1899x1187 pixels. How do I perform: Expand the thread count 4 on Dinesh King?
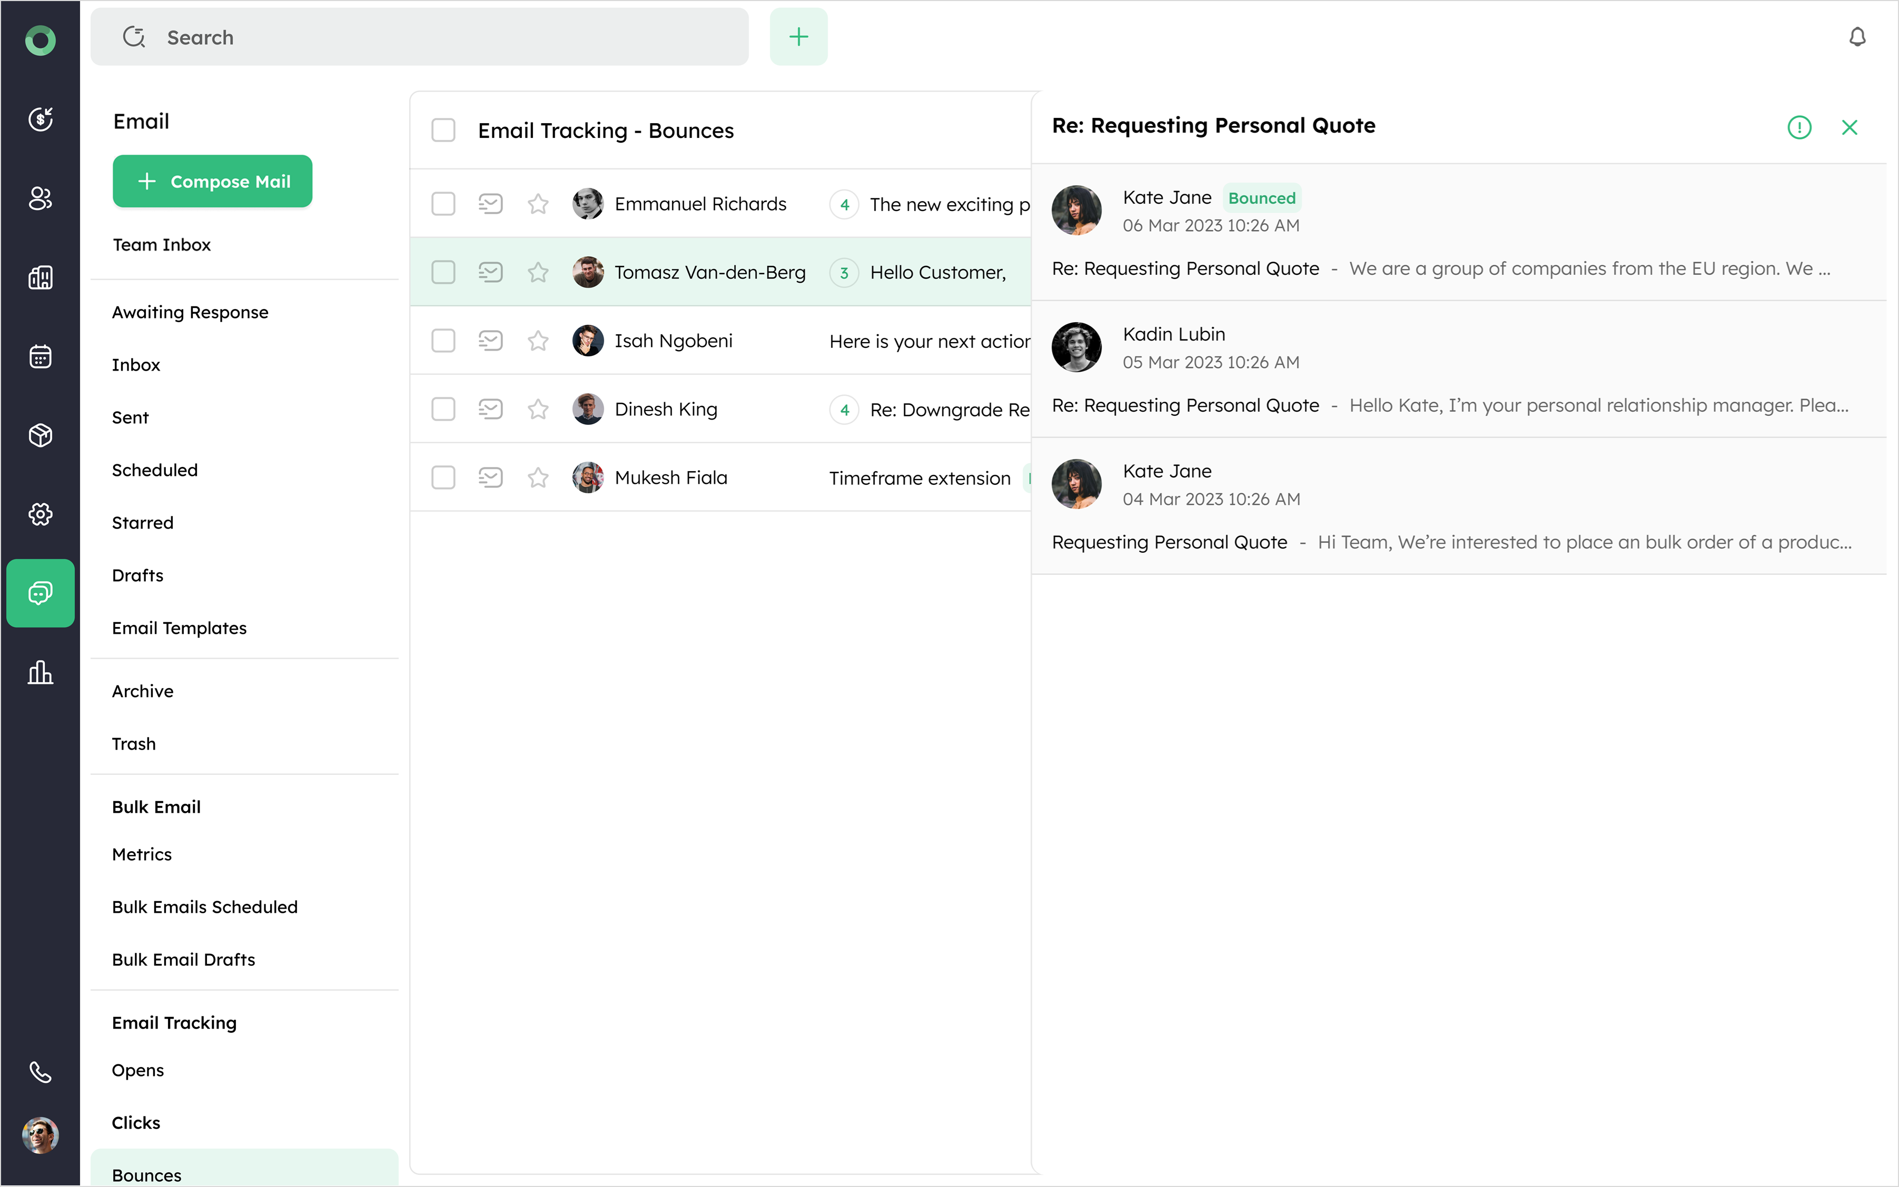(844, 410)
